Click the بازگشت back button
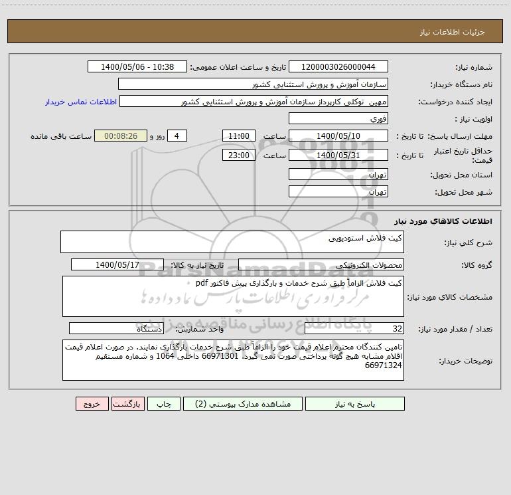The image size is (511, 495). pos(127,403)
